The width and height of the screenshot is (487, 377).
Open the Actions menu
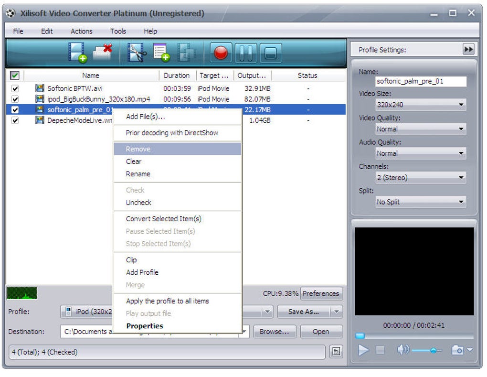pyautogui.click(x=81, y=31)
